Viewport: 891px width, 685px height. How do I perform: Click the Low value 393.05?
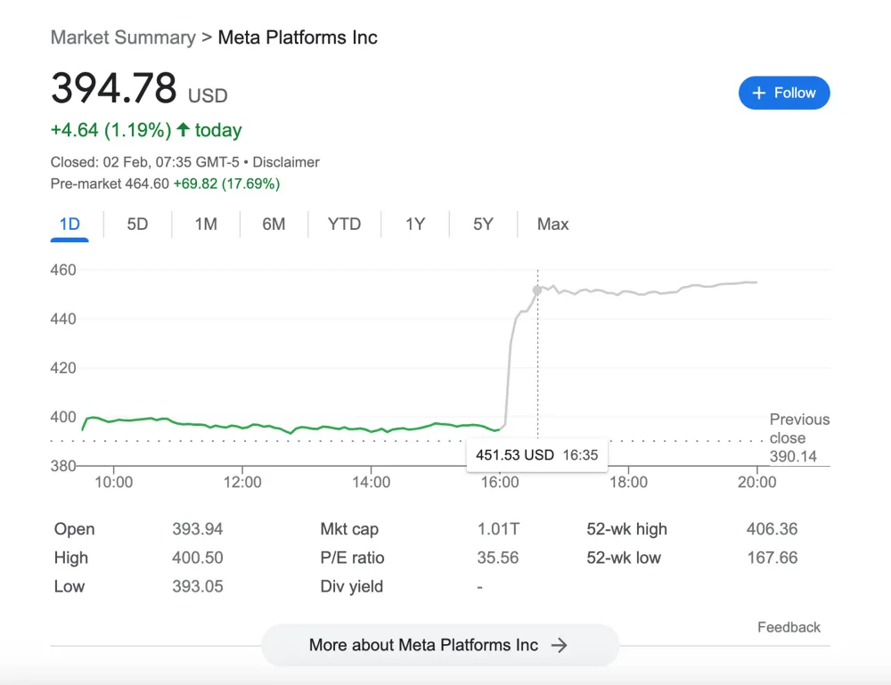coord(198,586)
